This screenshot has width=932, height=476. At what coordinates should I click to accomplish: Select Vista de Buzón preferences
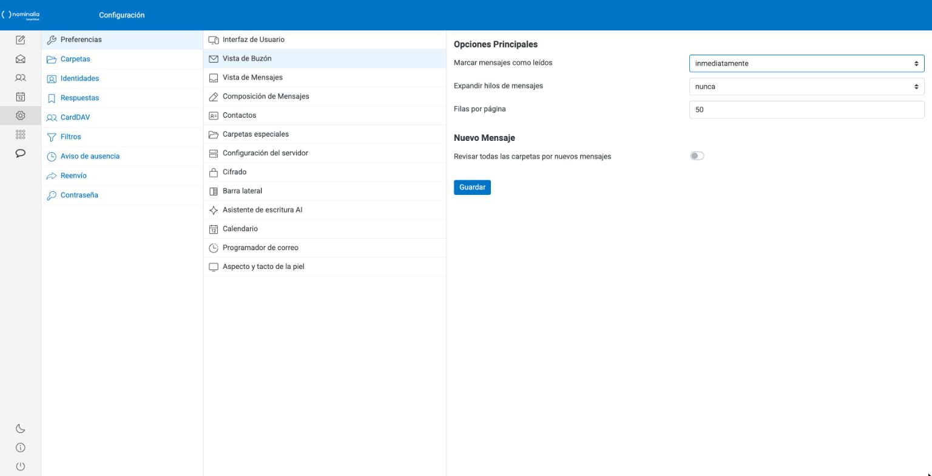325,58
